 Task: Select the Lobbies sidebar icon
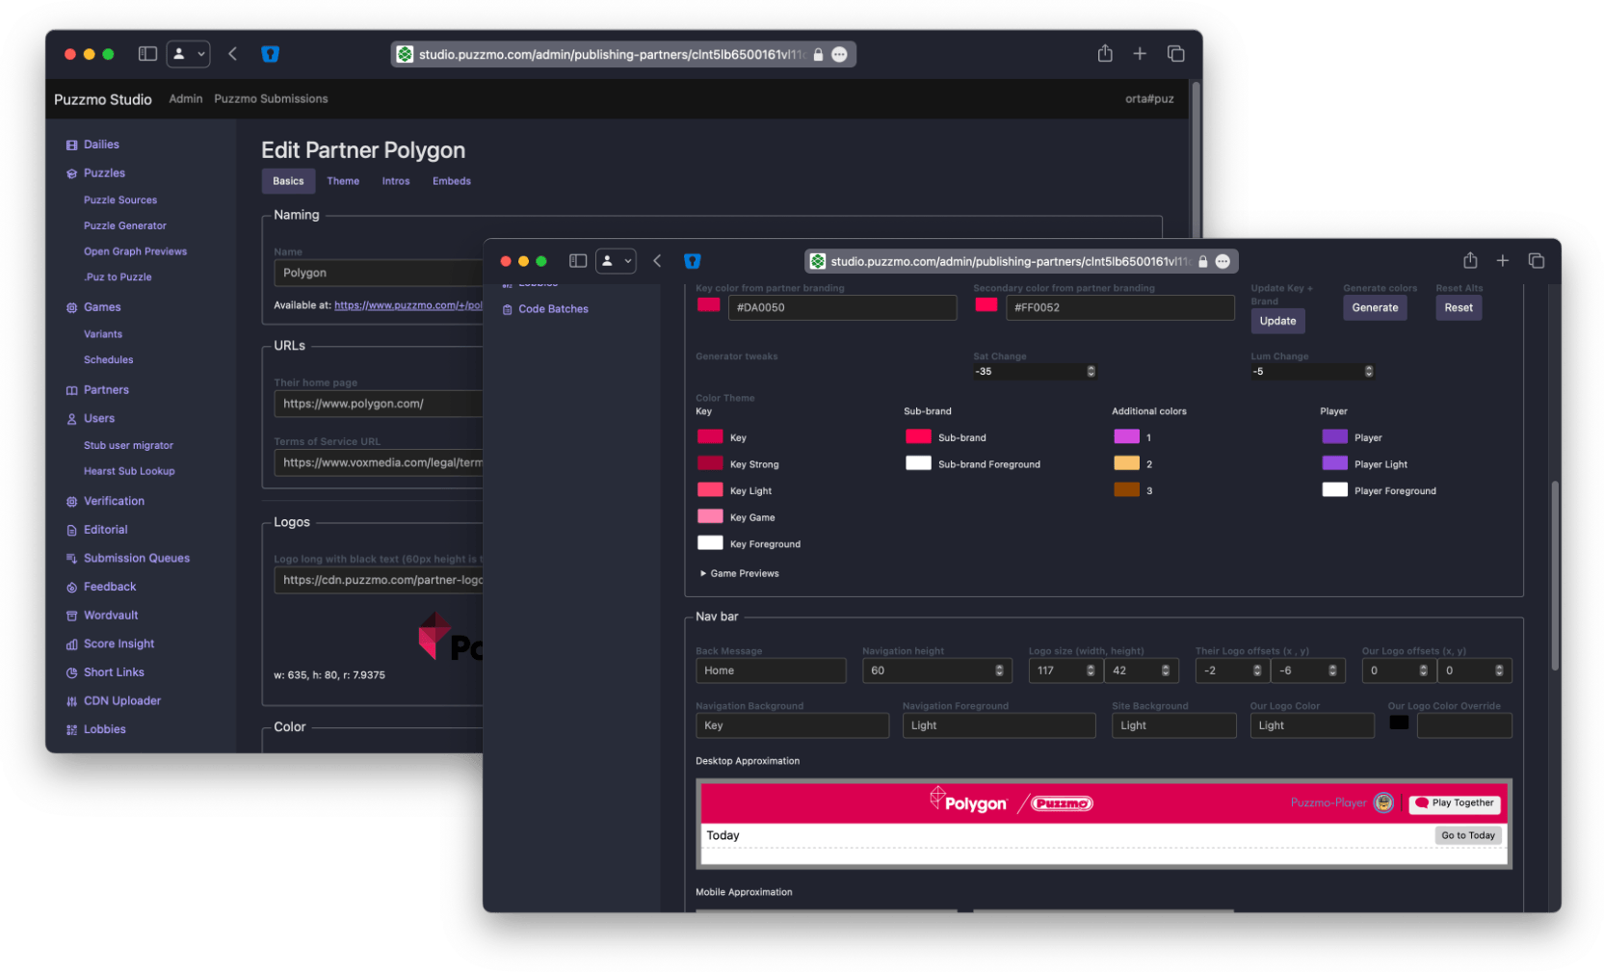click(x=71, y=729)
